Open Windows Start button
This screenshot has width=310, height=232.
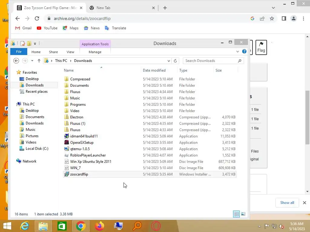(x=7, y=226)
